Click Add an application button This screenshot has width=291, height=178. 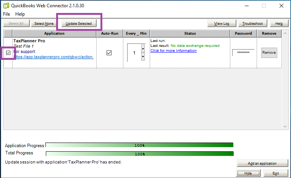pyautogui.click(x=262, y=164)
